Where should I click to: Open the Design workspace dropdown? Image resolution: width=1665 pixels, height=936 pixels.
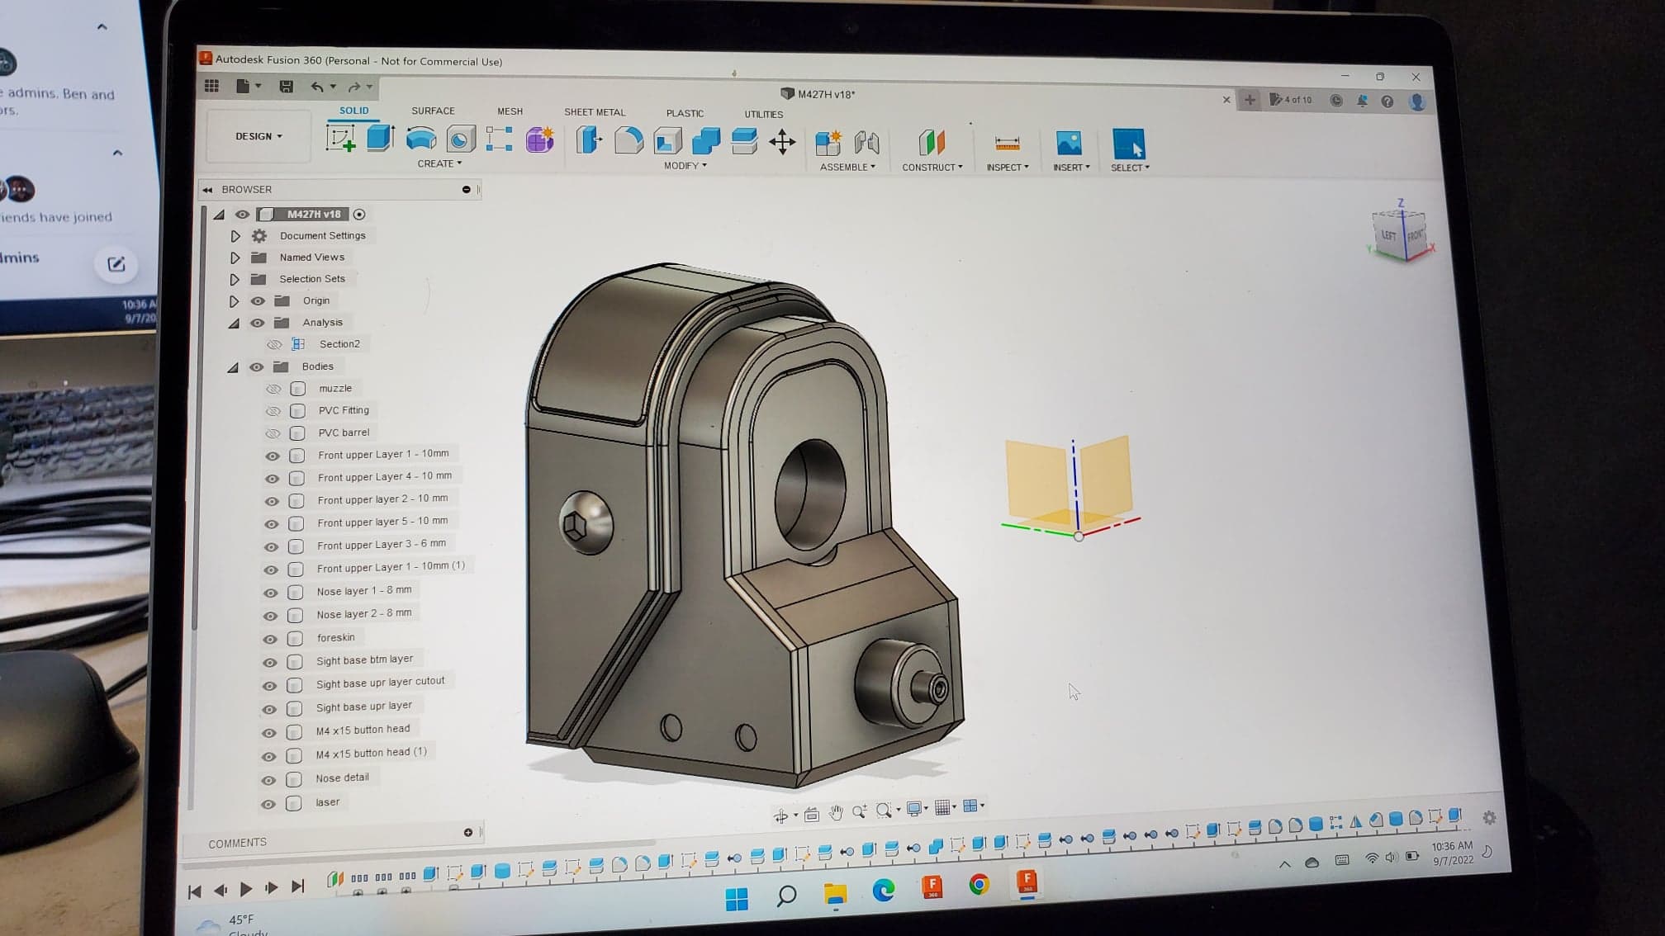(x=259, y=136)
